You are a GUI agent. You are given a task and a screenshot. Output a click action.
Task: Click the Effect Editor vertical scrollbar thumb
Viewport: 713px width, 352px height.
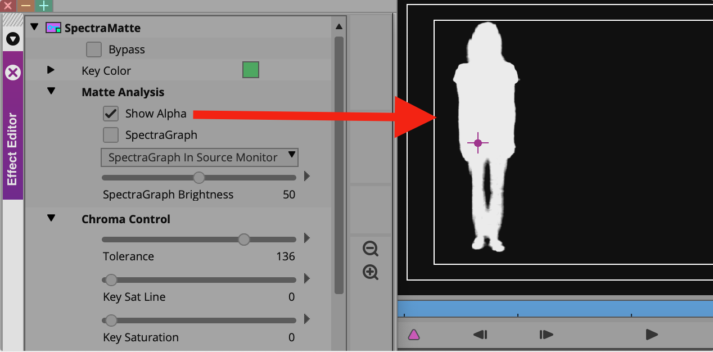point(339,165)
